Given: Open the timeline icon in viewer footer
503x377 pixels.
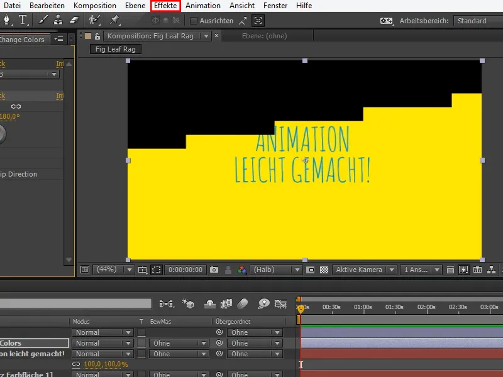Looking at the screenshot, I should (x=477, y=270).
